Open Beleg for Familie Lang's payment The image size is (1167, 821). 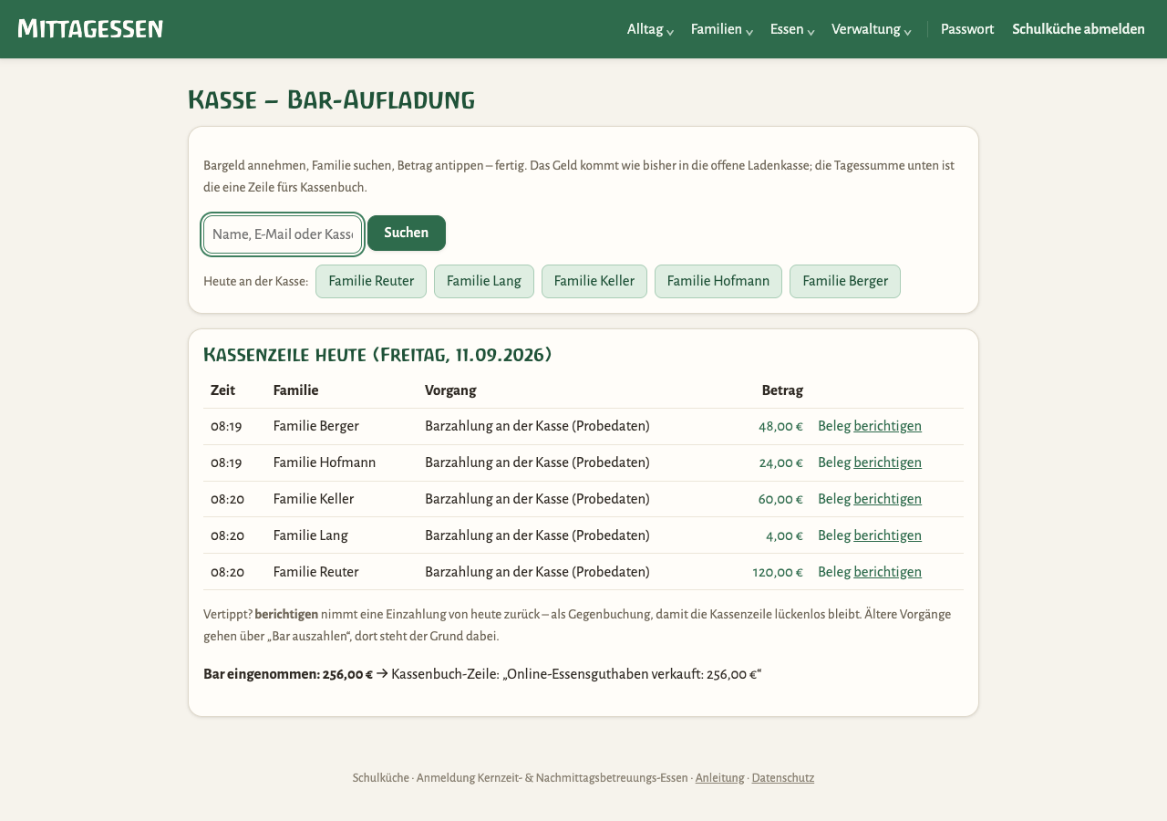(834, 535)
